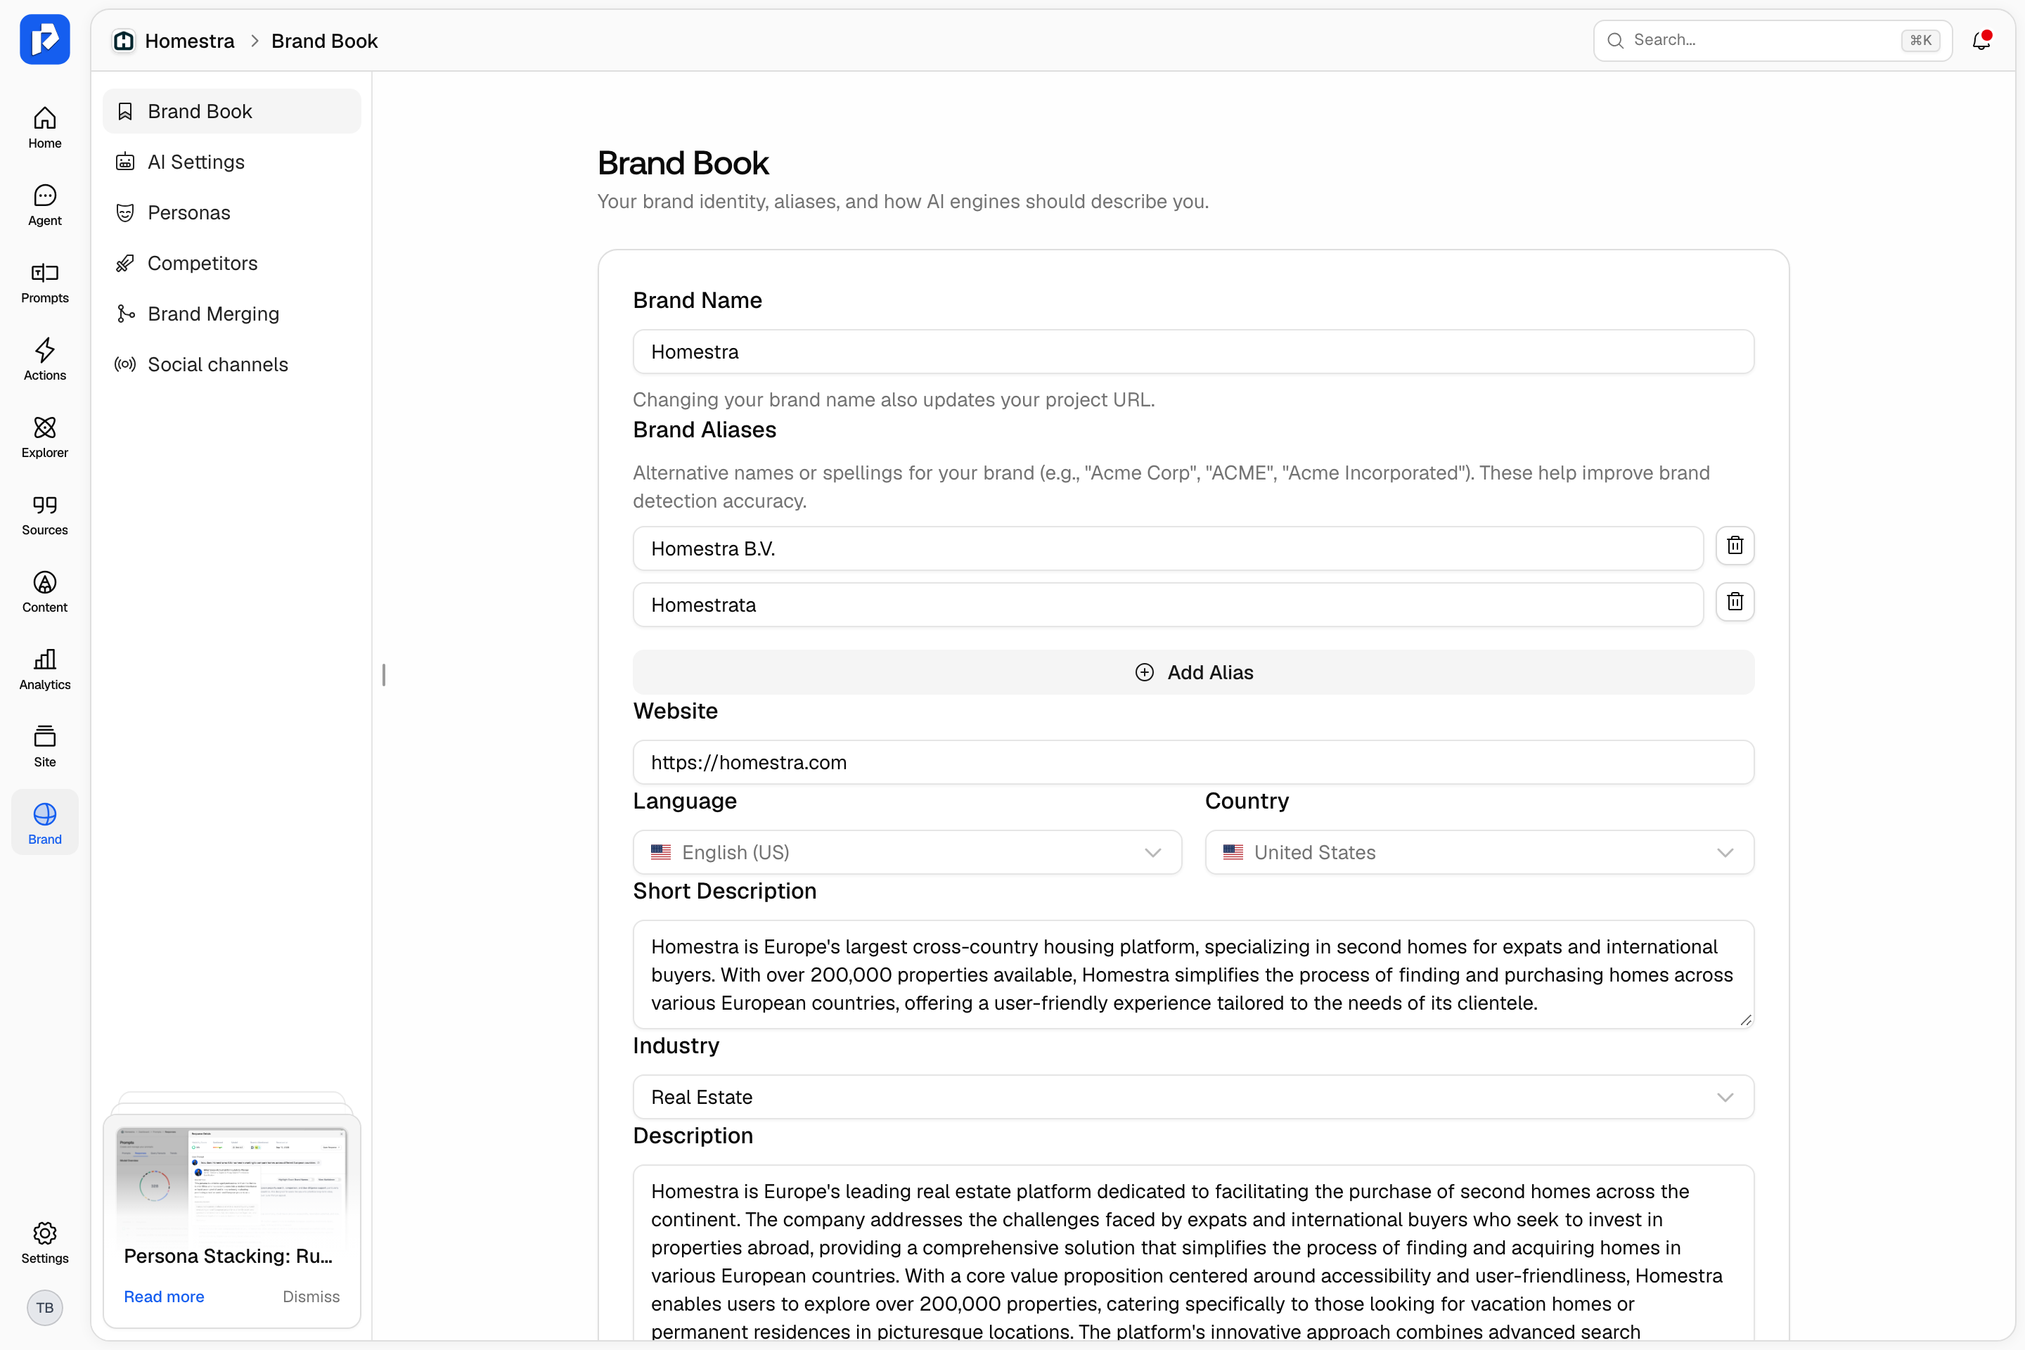2025x1350 pixels.
Task: Dismiss the Persona Stacking card
Action: point(311,1297)
